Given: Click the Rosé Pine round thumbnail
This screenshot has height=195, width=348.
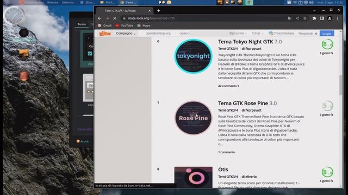Looking at the screenshot, I should 193,118.
